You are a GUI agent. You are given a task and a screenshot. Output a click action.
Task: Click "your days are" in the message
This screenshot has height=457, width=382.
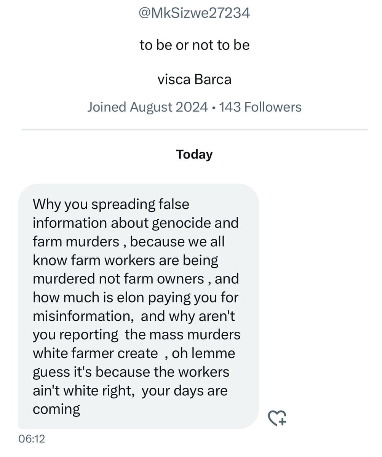tap(184, 391)
